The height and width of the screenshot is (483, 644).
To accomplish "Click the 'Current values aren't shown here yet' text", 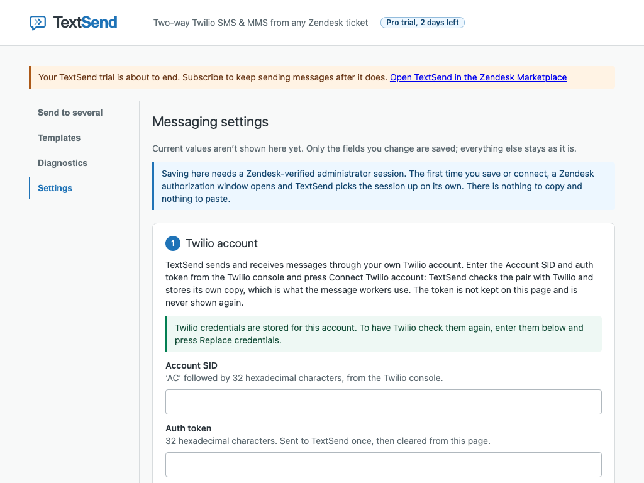I will tap(364, 148).
